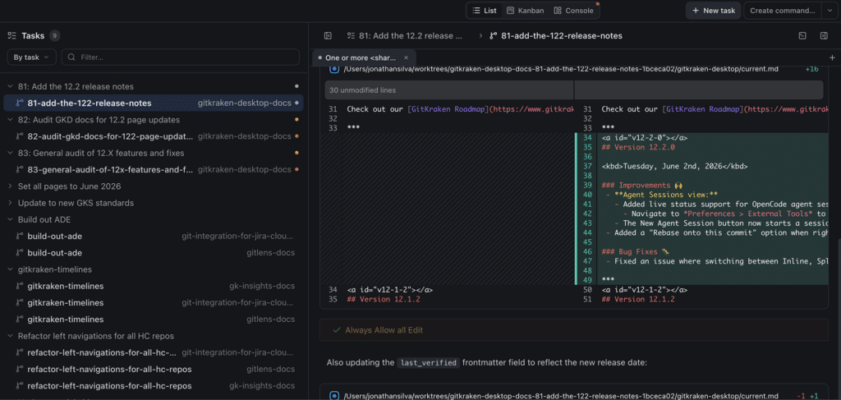
Task: Click the GitKraken Roadmap link in right diff pane
Action: pos(702,109)
